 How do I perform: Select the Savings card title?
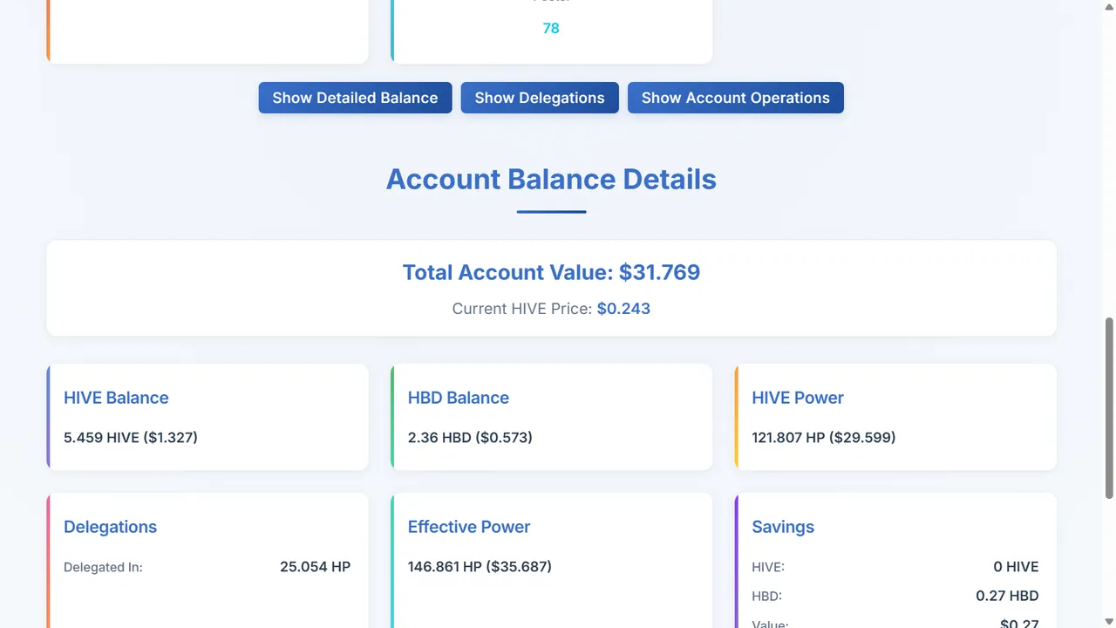[783, 527]
